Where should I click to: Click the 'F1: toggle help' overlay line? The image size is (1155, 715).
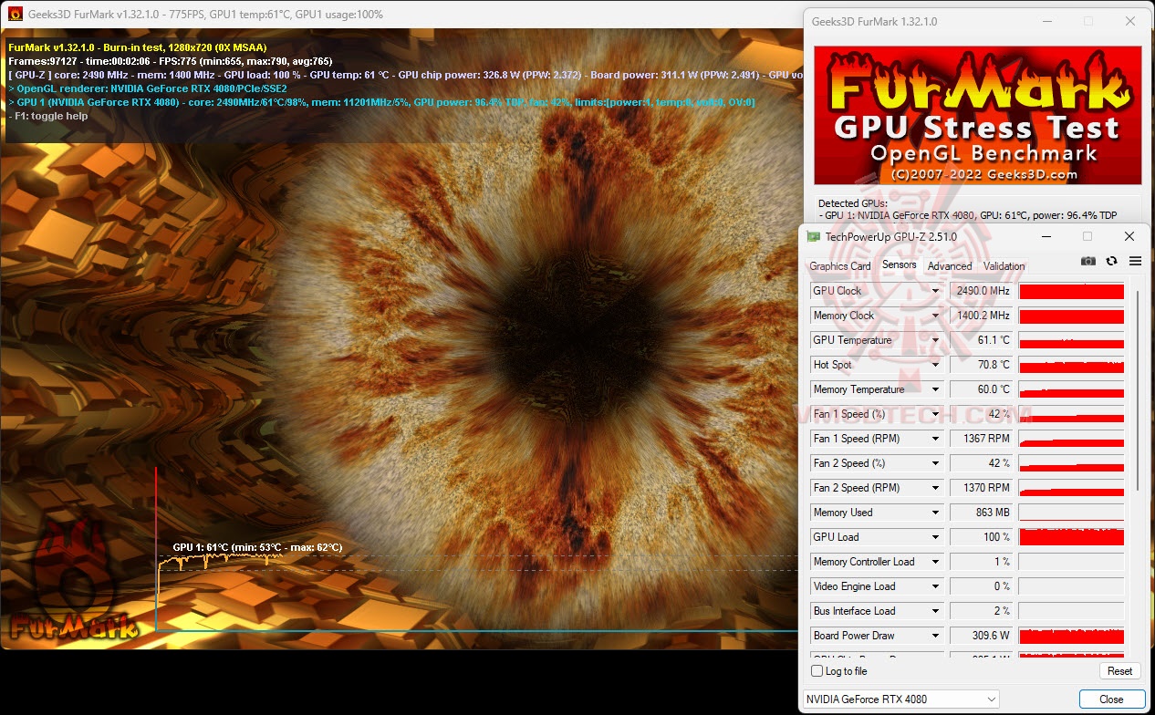(x=48, y=116)
